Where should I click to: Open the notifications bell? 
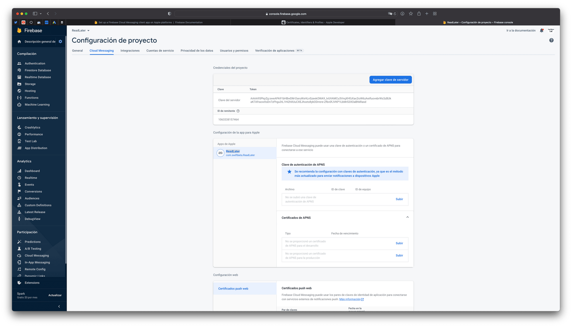pos(542,31)
